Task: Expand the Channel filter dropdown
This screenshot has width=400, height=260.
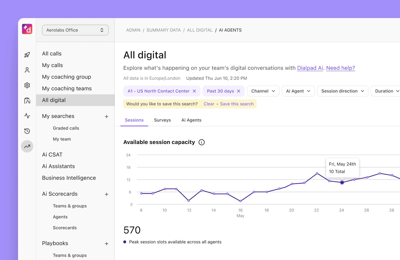Action: pos(263,91)
